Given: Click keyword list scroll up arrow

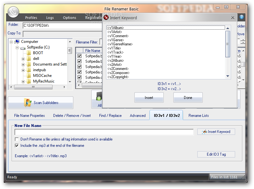Looking at the screenshot, I should (x=228, y=28).
